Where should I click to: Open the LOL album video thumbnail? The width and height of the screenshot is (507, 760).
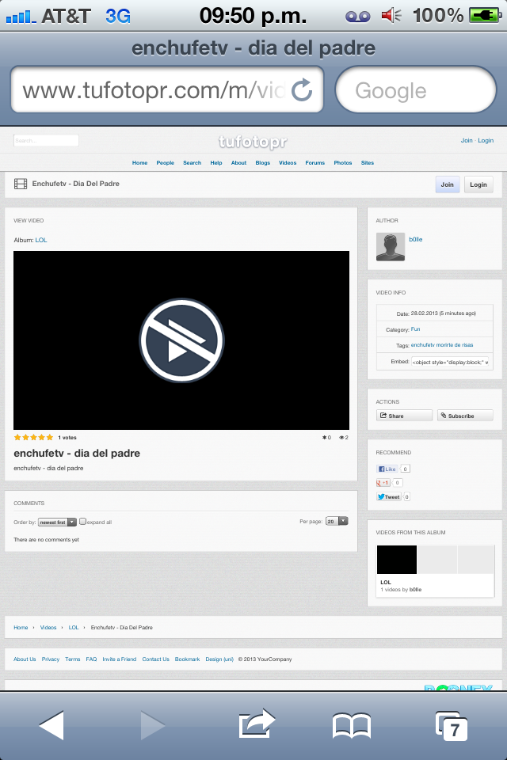pos(396,560)
